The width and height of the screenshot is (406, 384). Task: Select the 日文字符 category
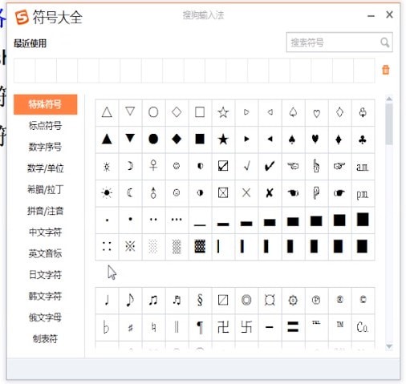click(x=45, y=275)
